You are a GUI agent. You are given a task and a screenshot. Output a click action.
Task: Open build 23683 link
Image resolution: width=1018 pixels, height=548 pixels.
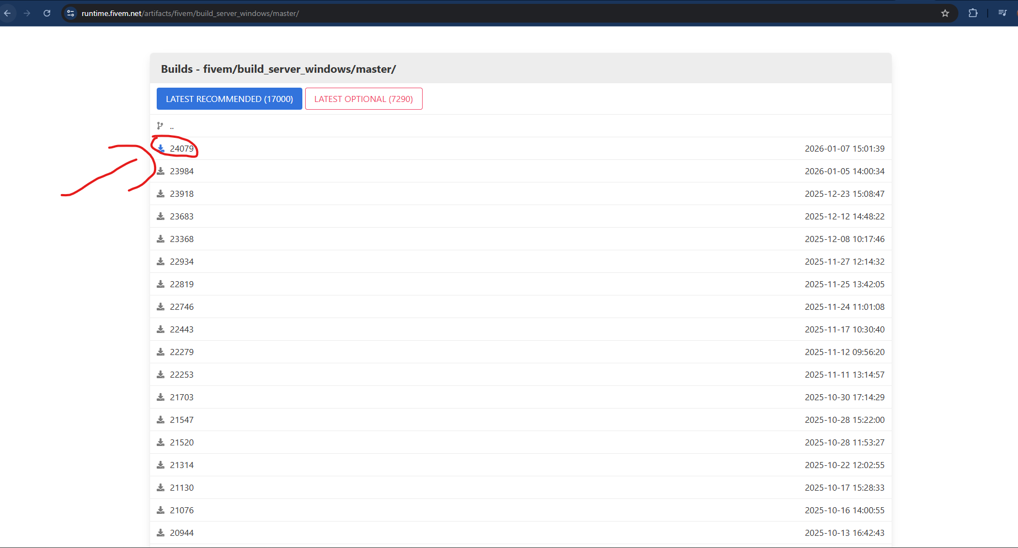click(x=182, y=217)
